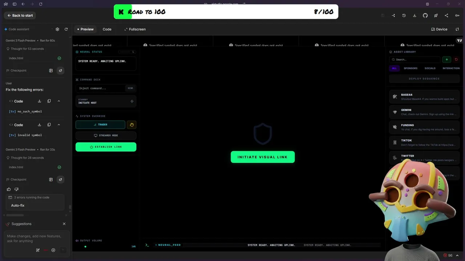
Task: Download the invalid symbol code block
Action: click(40, 125)
